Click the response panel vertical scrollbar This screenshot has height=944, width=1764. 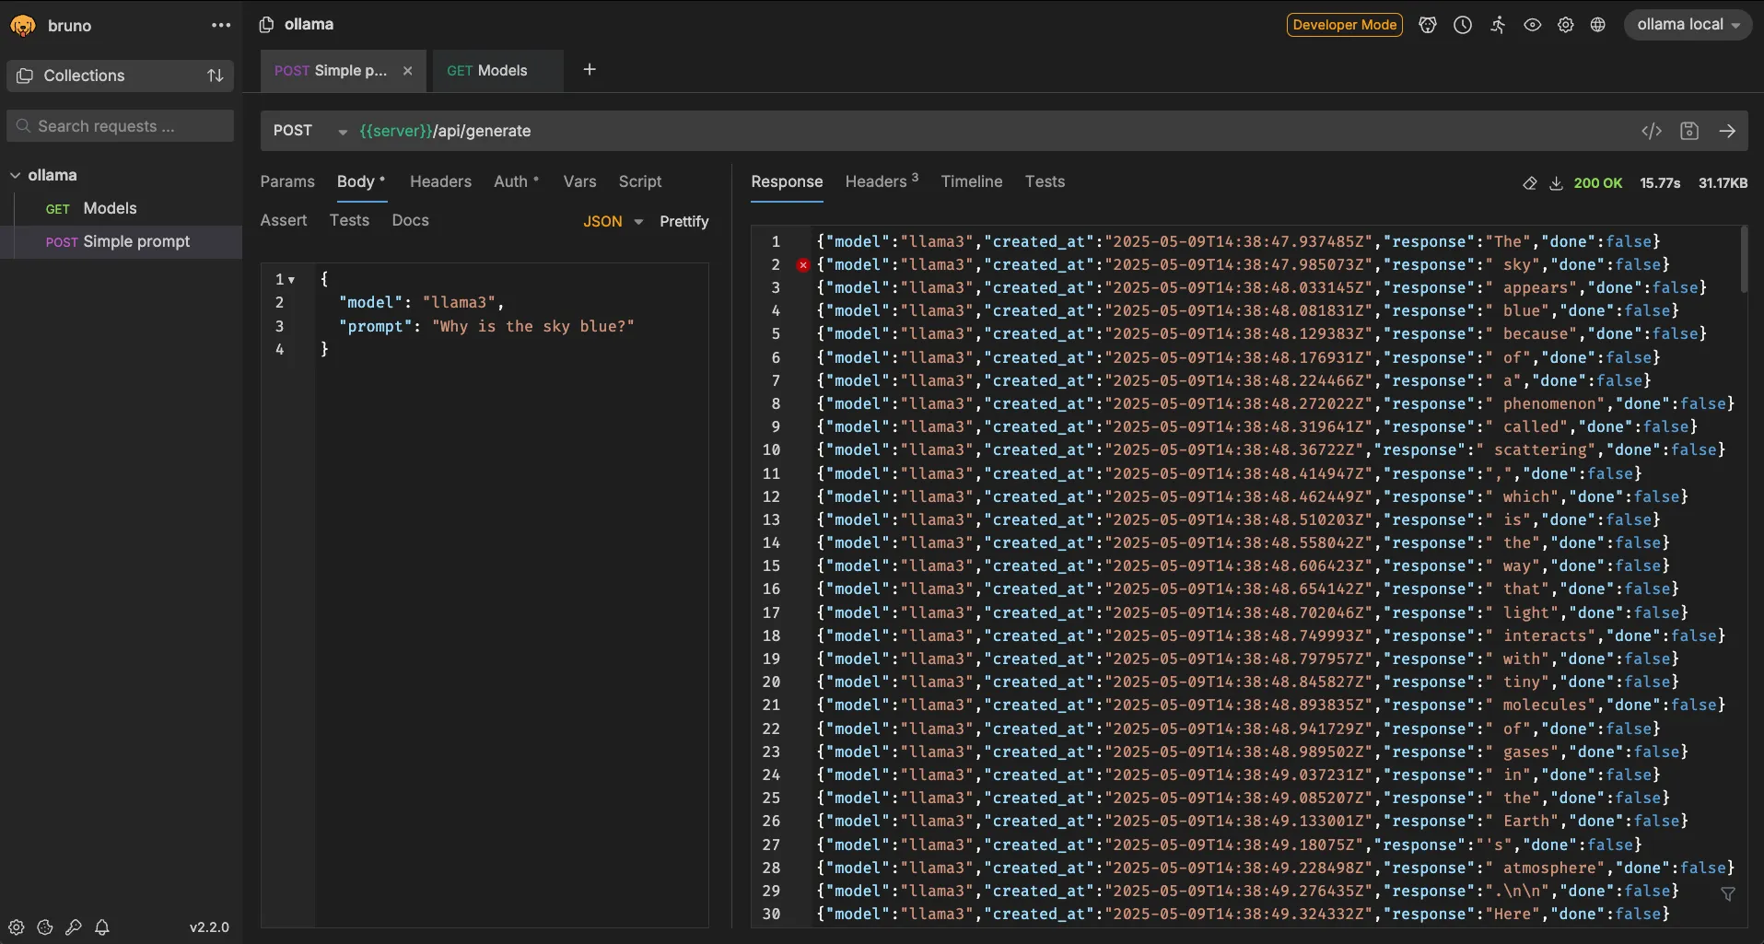click(x=1744, y=260)
